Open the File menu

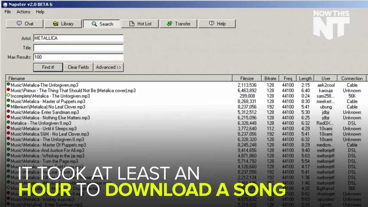point(8,12)
